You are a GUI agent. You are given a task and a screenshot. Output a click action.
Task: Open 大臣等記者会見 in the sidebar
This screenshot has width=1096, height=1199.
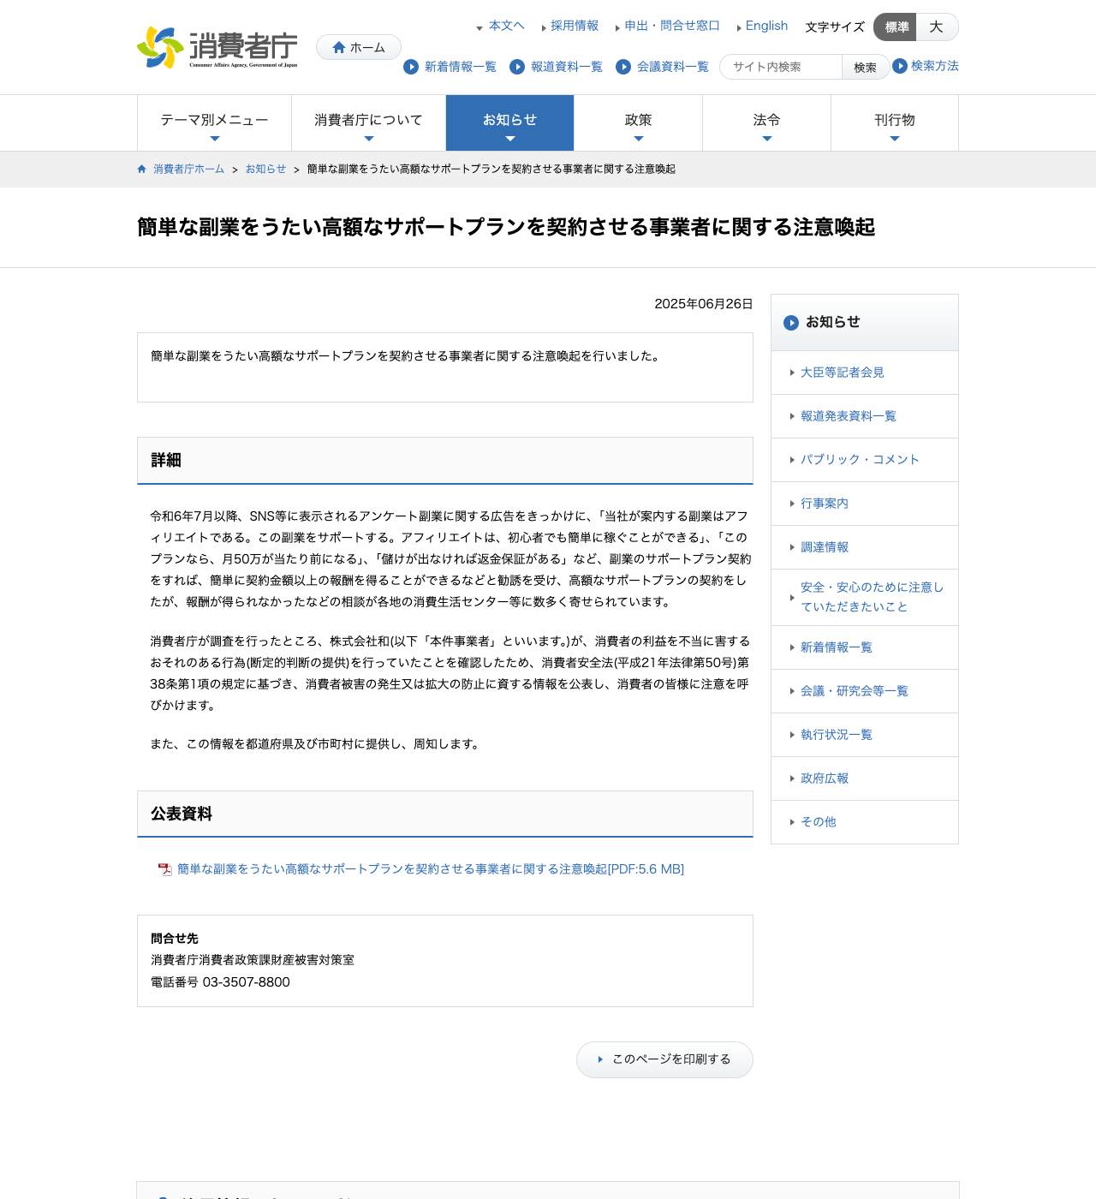[865, 373]
